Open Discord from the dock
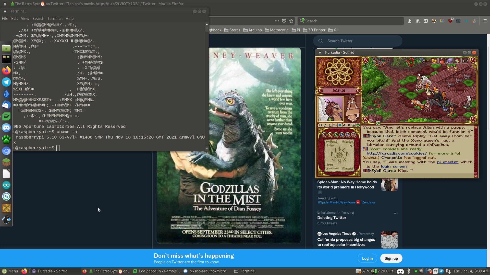Image resolution: width=490 pixels, height=275 pixels. point(6,128)
